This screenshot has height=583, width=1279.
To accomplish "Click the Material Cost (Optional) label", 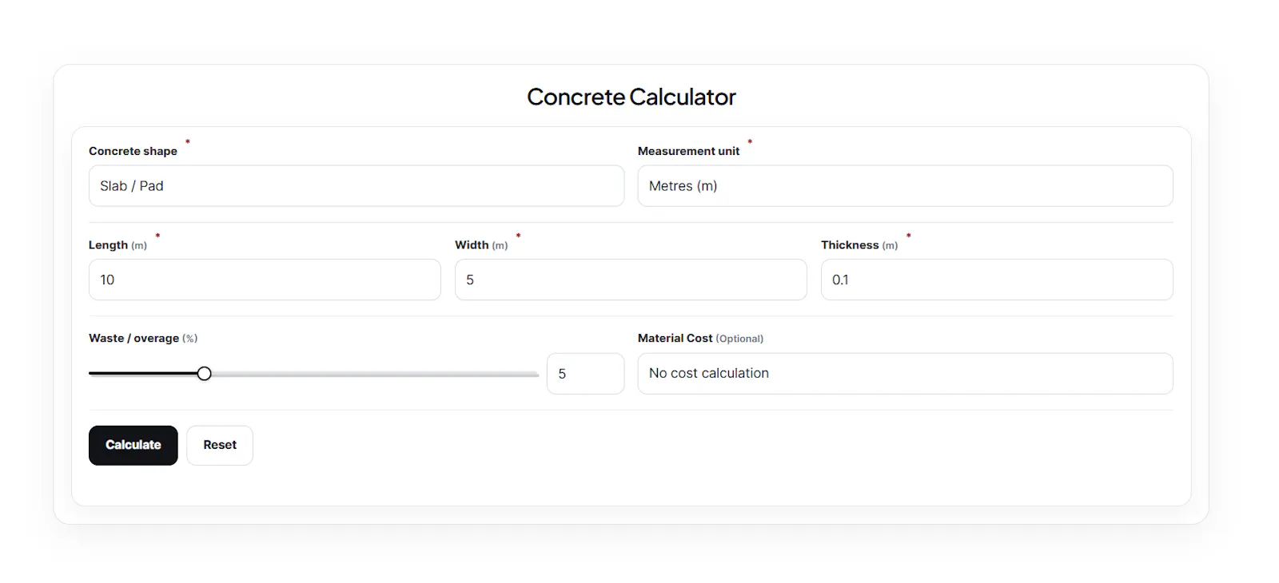I will coord(700,339).
